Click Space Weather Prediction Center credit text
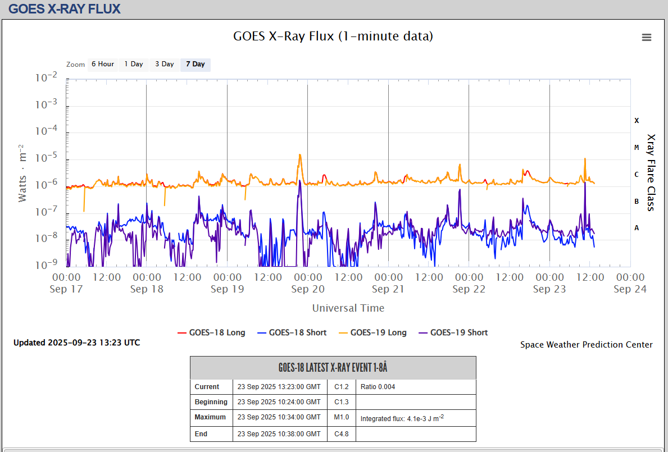 [x=586, y=345]
